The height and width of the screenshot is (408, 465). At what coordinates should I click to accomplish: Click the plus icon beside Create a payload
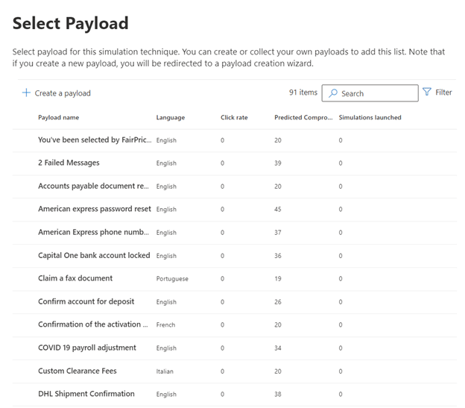coord(26,93)
